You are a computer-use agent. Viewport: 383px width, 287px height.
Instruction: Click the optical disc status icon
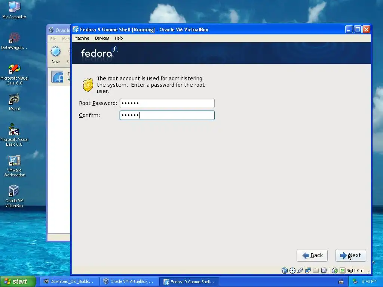click(292, 271)
